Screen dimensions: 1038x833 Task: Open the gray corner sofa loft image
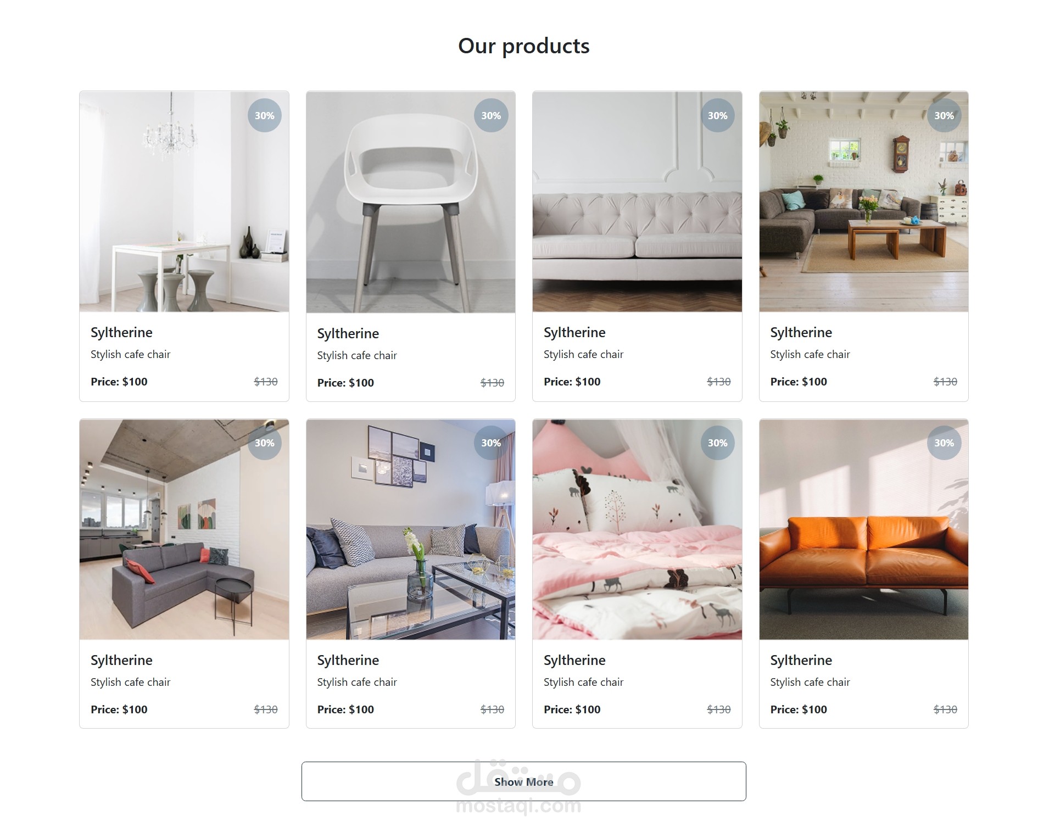pos(184,529)
